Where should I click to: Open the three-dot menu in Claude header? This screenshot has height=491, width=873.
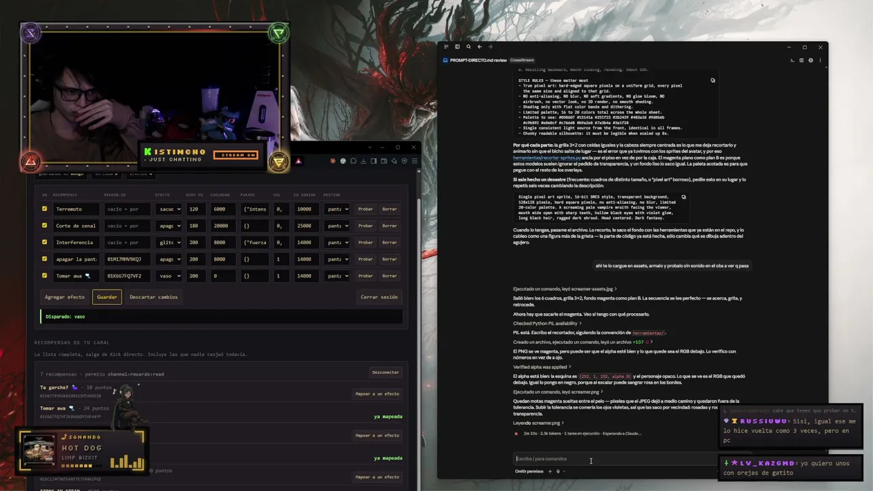coord(819,60)
